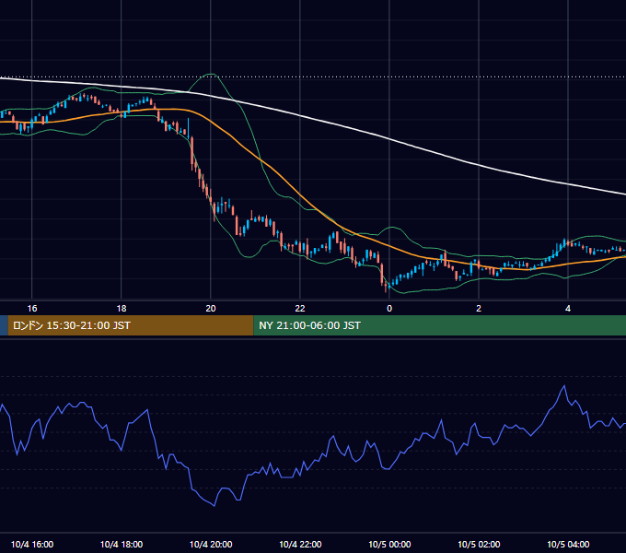Image resolution: width=626 pixels, height=553 pixels.
Task: Click the 0 hour axis label
Action: [389, 309]
